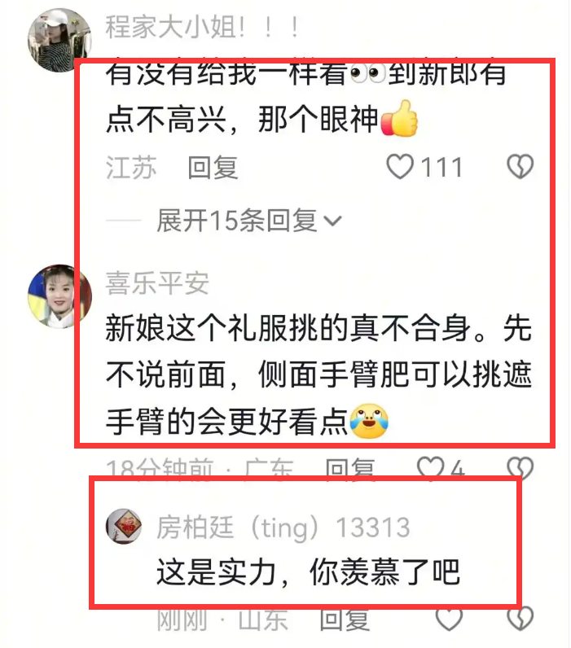Select the comment ending 那个眼神 with thumbs-up

click(x=306, y=97)
